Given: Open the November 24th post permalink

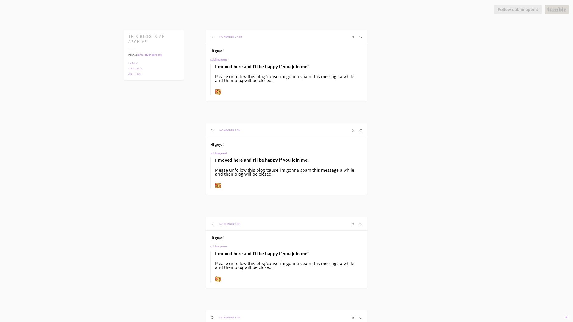Looking at the screenshot, I should coord(231,37).
